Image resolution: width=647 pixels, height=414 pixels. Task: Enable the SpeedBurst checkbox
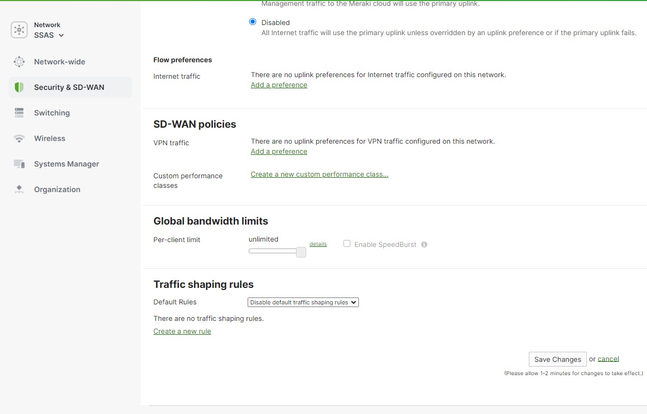coord(347,243)
